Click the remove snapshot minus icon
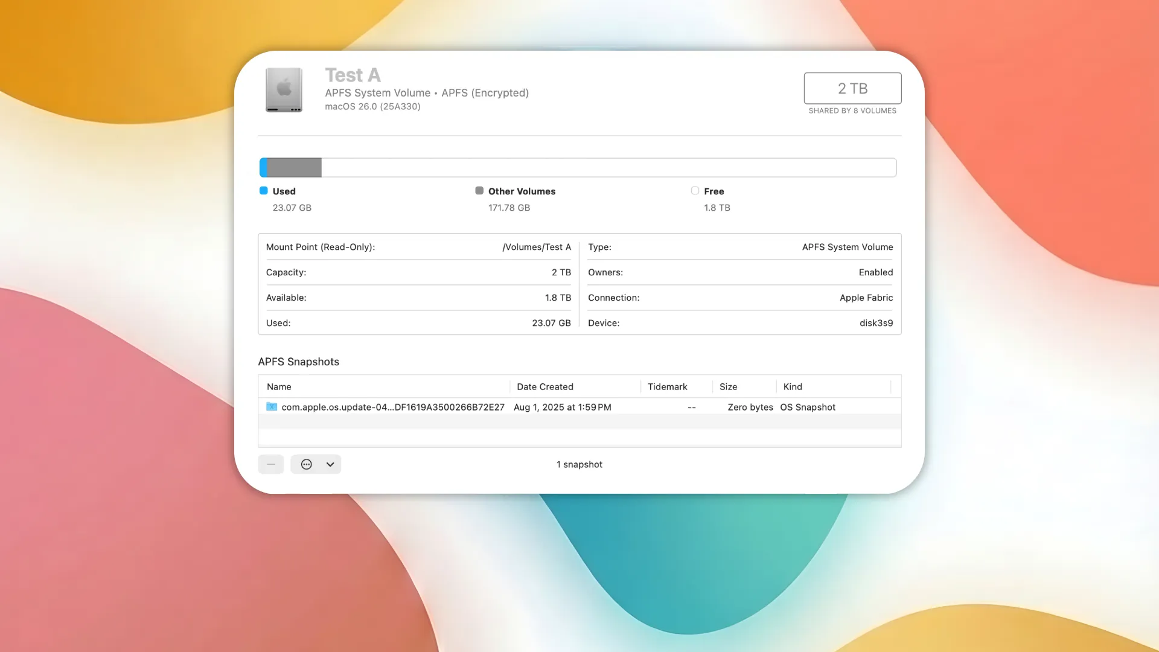 pyautogui.click(x=270, y=464)
